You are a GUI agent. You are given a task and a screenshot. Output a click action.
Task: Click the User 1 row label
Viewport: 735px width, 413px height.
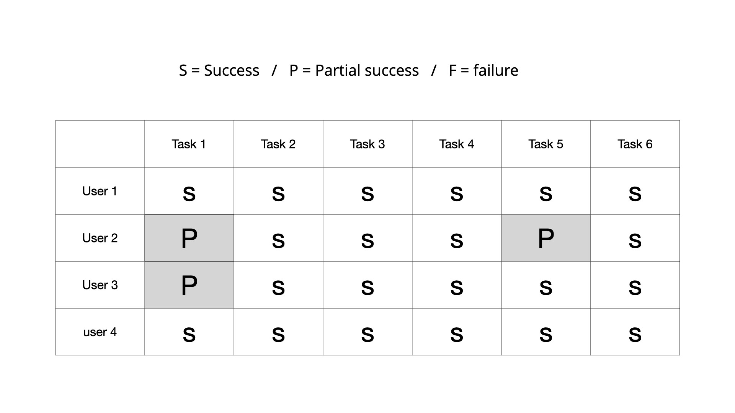(100, 191)
